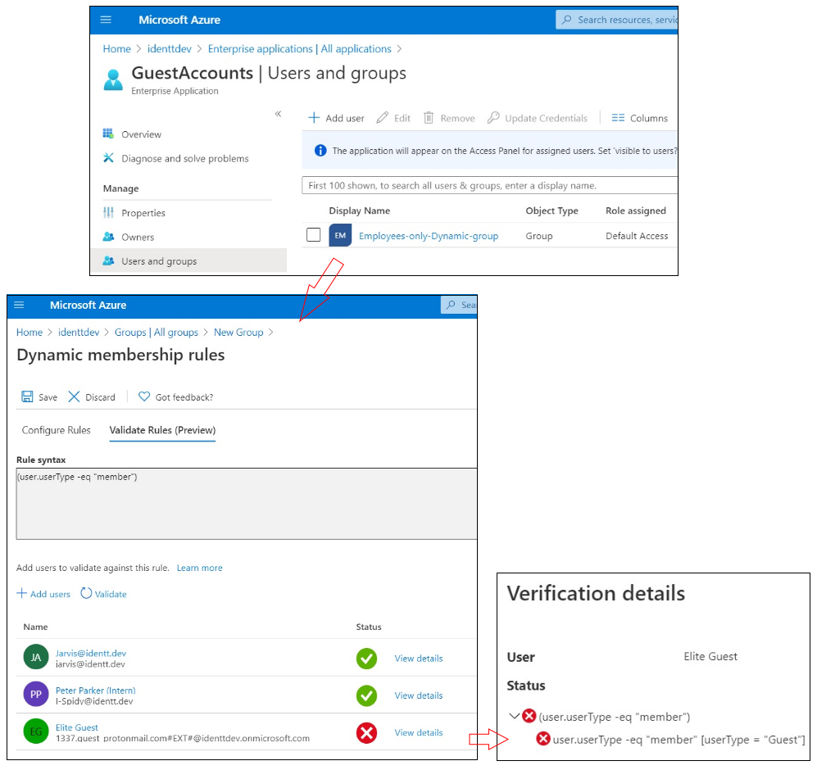Click the trash Remove icon

(429, 118)
